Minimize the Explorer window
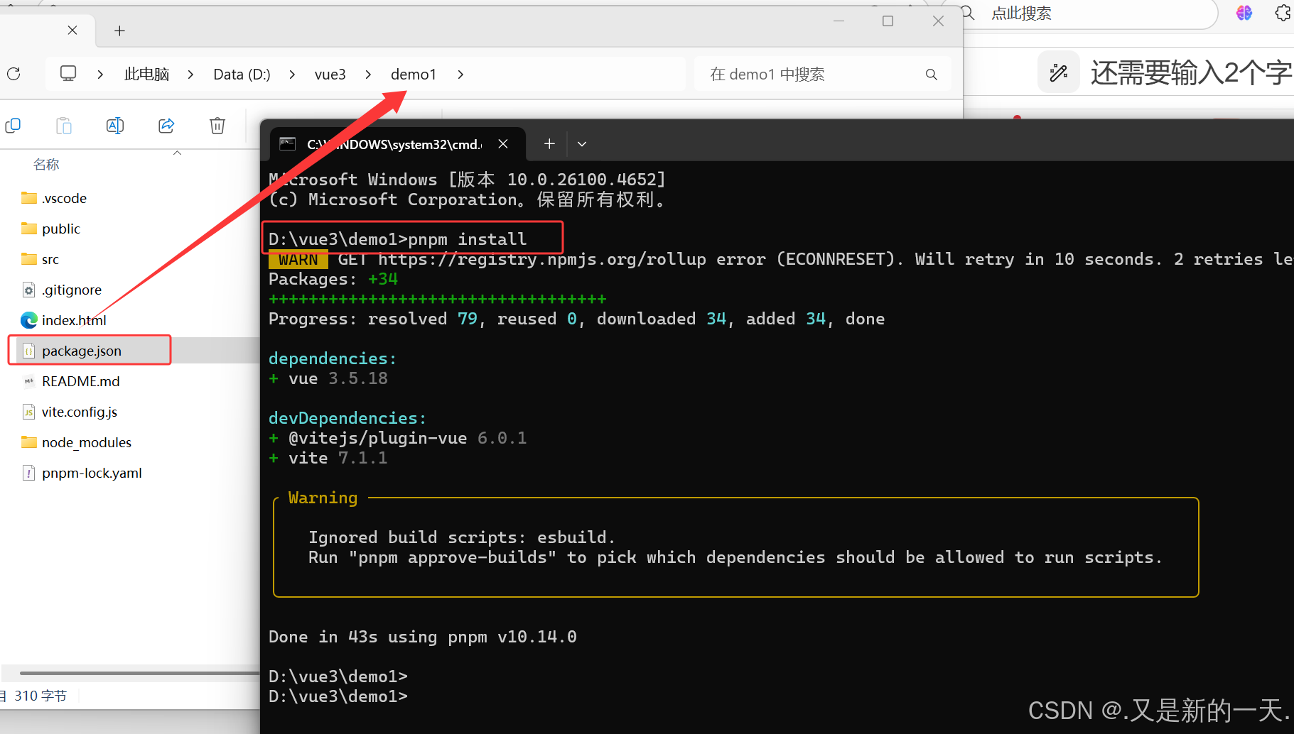1294x734 pixels. tap(839, 21)
